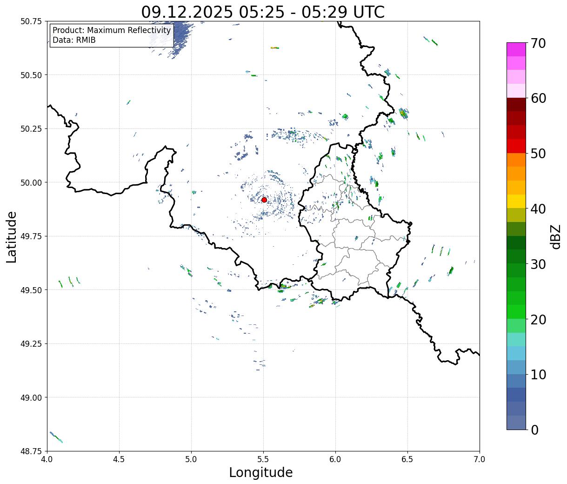Click the longitude tick label '7.0'

[480, 459]
